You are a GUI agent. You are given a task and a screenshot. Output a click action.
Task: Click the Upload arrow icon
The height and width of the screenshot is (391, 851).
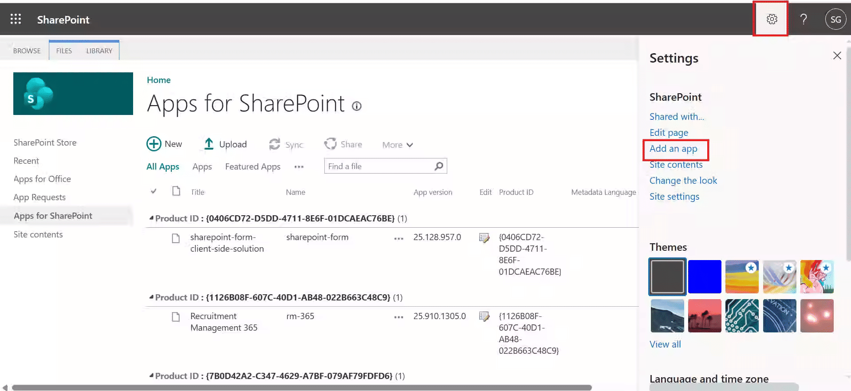209,144
